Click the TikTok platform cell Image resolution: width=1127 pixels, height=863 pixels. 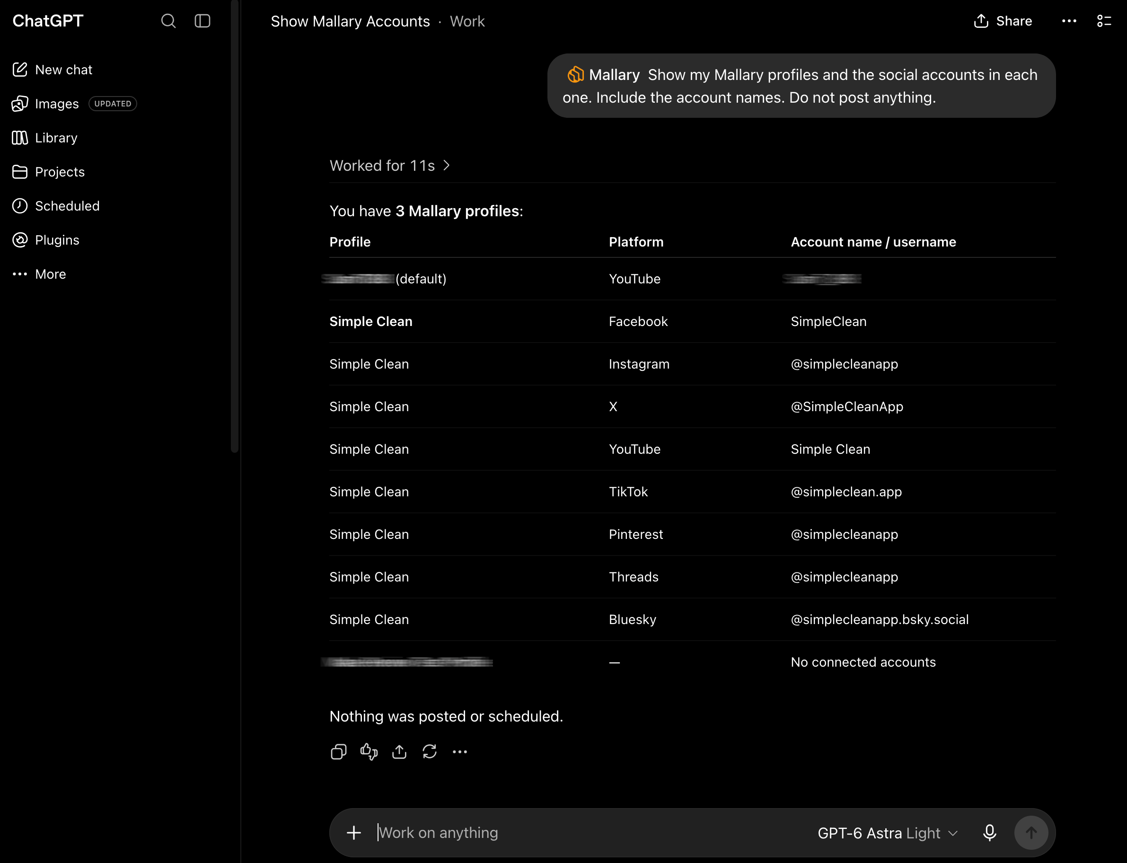click(x=628, y=492)
